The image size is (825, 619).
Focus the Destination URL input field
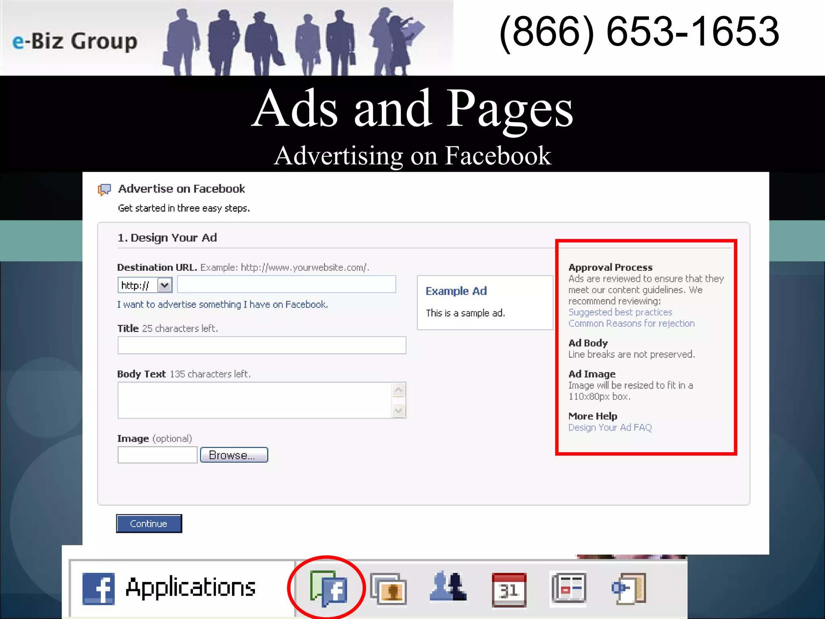286,285
